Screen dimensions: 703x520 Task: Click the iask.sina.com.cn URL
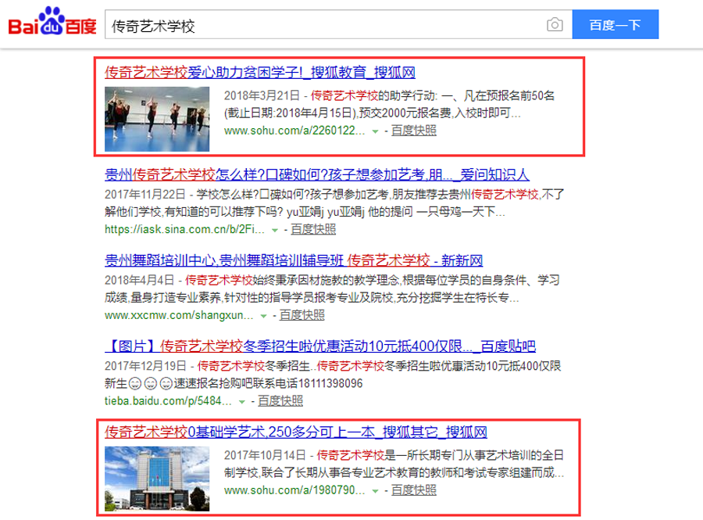pyautogui.click(x=184, y=229)
